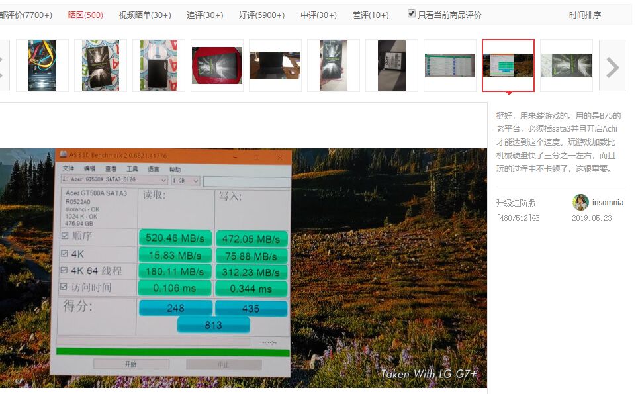Open the 时间排序 sort option
Viewport: 636px width, 394px height.
point(584,15)
